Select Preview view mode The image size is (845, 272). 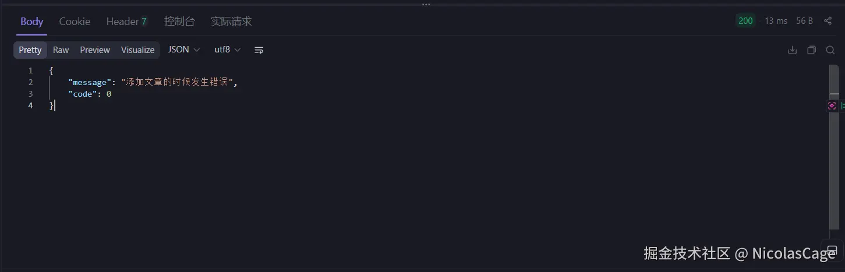click(95, 50)
